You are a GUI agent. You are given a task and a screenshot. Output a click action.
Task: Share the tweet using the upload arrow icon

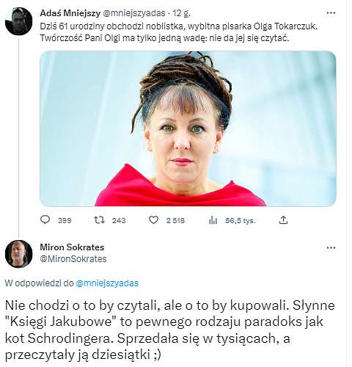click(x=283, y=220)
